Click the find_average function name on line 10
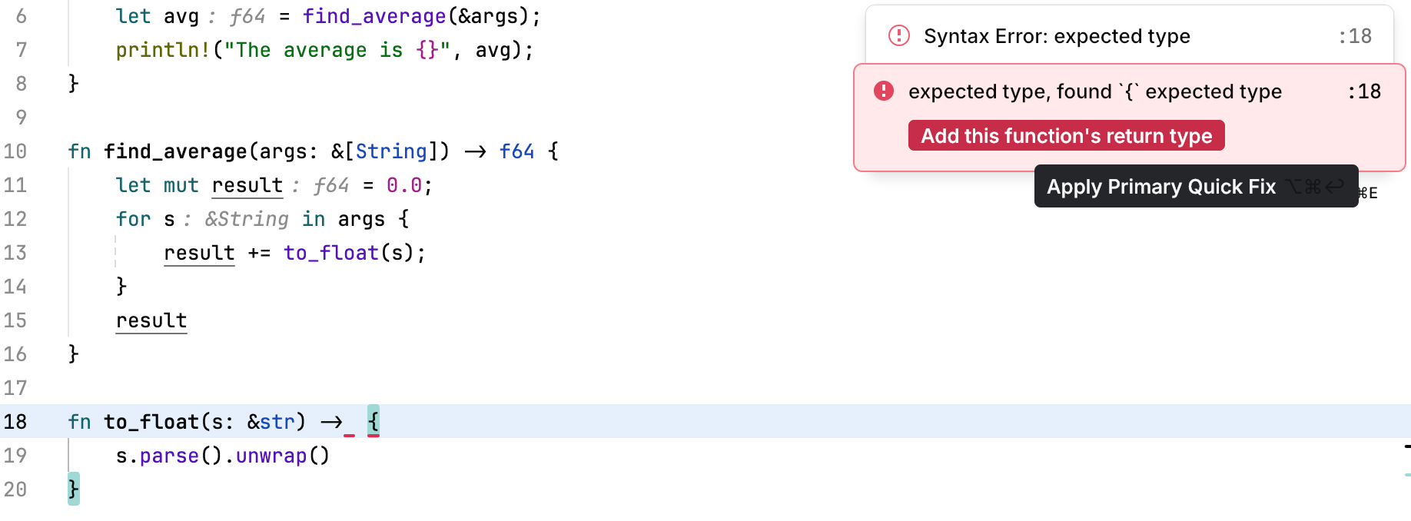 pyautogui.click(x=175, y=151)
